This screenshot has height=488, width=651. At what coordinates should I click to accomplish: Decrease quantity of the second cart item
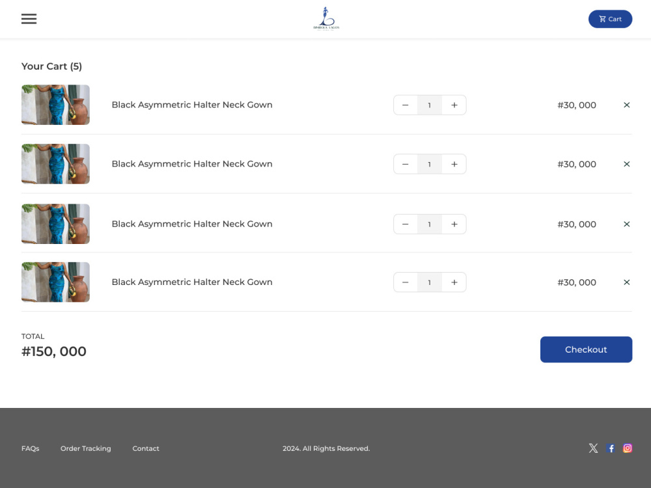405,164
